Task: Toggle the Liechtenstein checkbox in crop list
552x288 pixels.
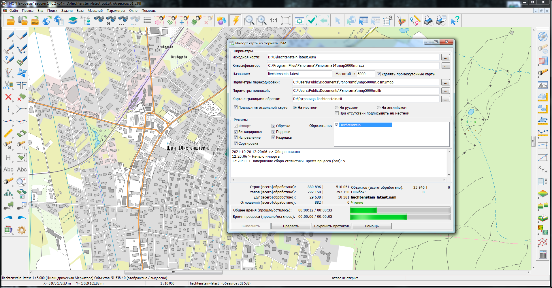Action: click(336, 125)
